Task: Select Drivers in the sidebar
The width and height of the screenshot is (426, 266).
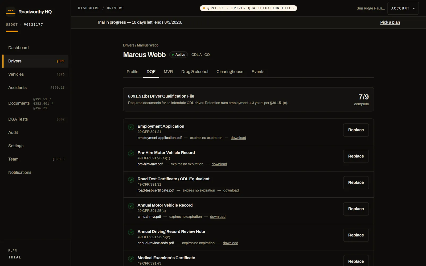Action: click(x=35, y=61)
